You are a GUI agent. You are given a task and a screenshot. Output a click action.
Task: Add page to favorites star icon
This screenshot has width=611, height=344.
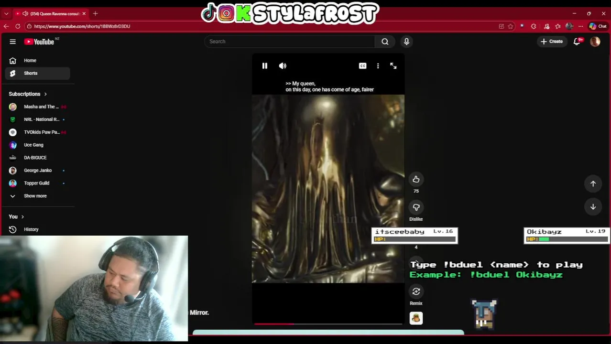[510, 26]
